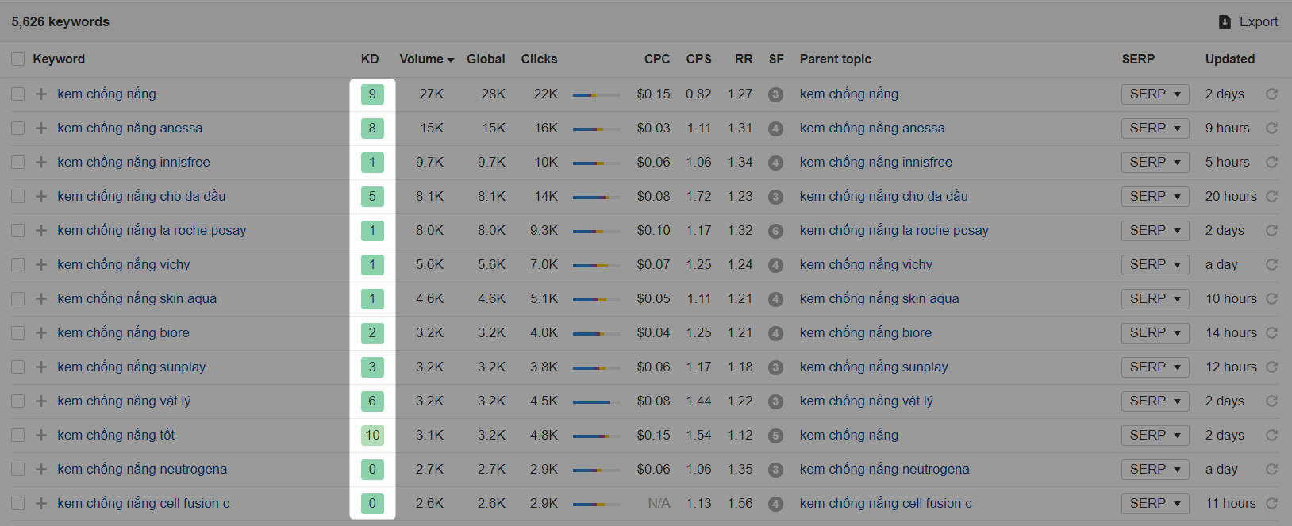Sort by the Global column header
1292x526 pixels.
486,60
